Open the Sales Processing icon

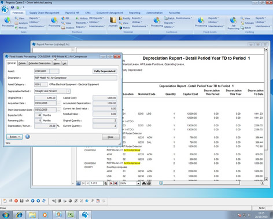(x=8, y=20)
